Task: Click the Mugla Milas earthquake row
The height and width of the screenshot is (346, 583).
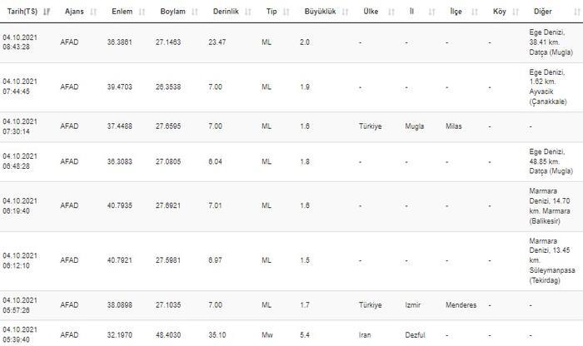Action: point(291,127)
